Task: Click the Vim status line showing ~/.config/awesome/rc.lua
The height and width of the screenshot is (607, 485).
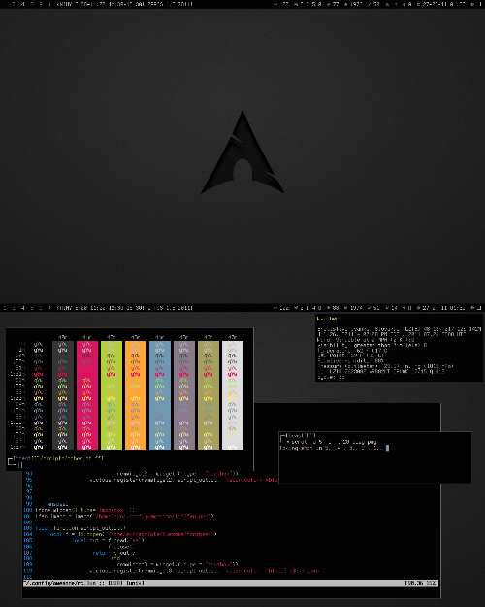Action: click(x=231, y=583)
